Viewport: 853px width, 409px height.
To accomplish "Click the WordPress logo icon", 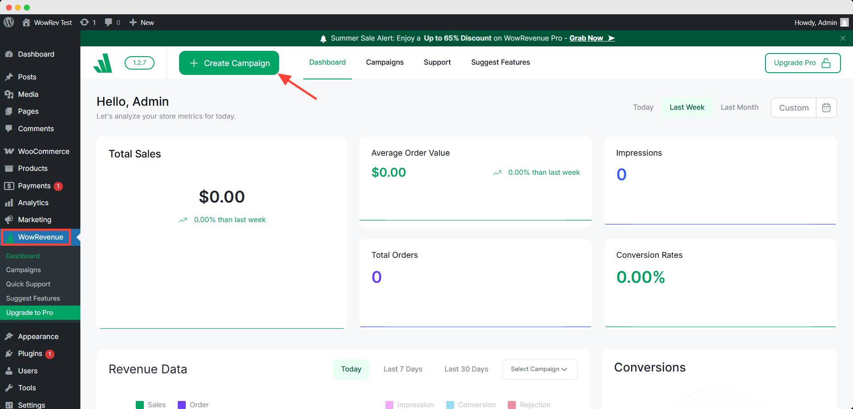I will click(9, 22).
